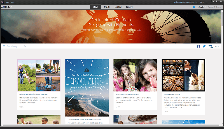Open the chocolate bowl thumbnail at bottom
Image resolution: width=224 pixels, height=129 pixels.
coord(135,120)
